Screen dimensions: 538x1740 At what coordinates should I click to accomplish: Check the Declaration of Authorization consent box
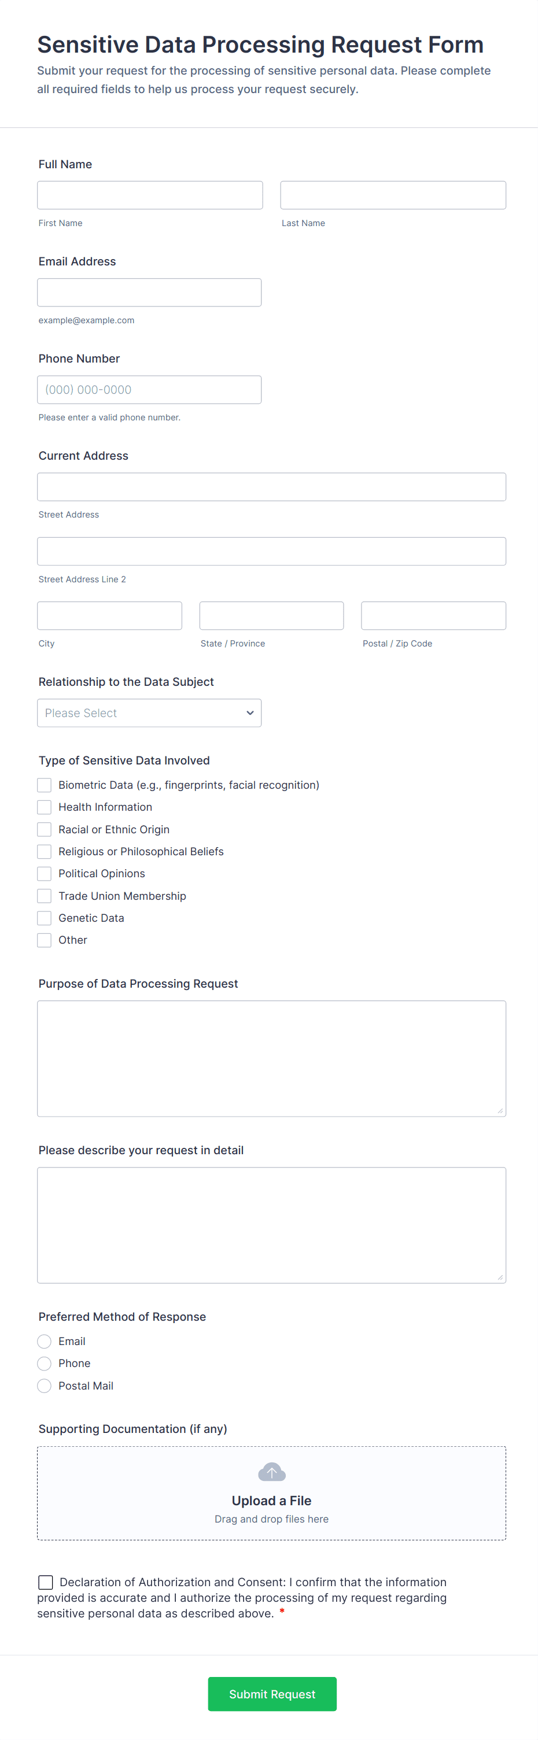(46, 1582)
